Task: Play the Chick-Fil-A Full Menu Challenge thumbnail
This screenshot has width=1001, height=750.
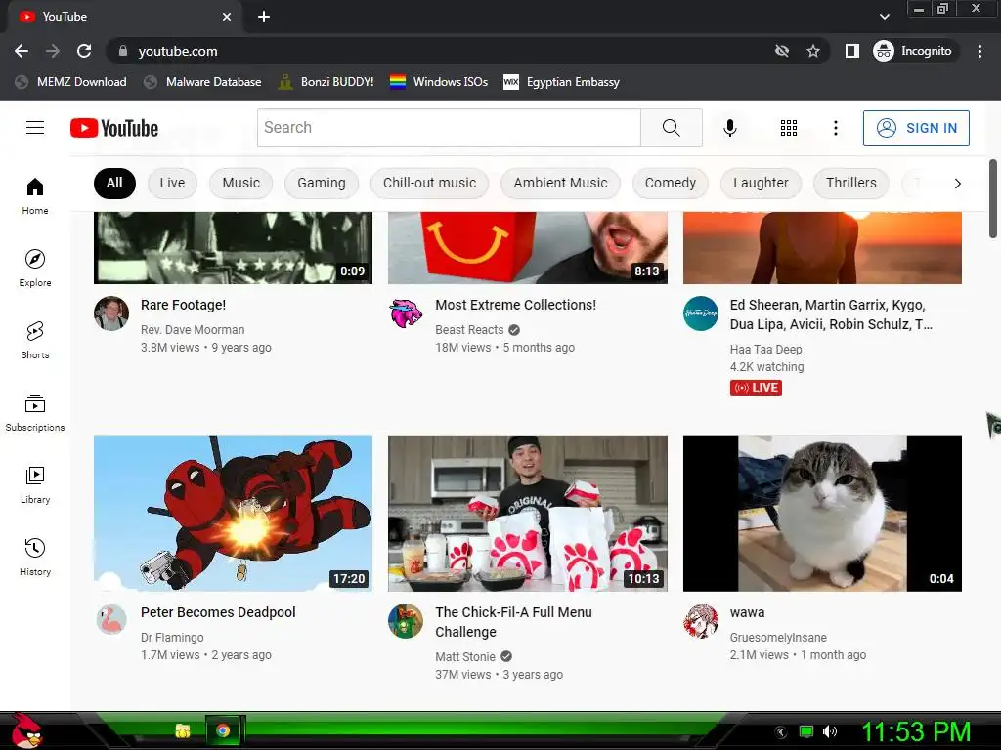Action: tap(528, 514)
